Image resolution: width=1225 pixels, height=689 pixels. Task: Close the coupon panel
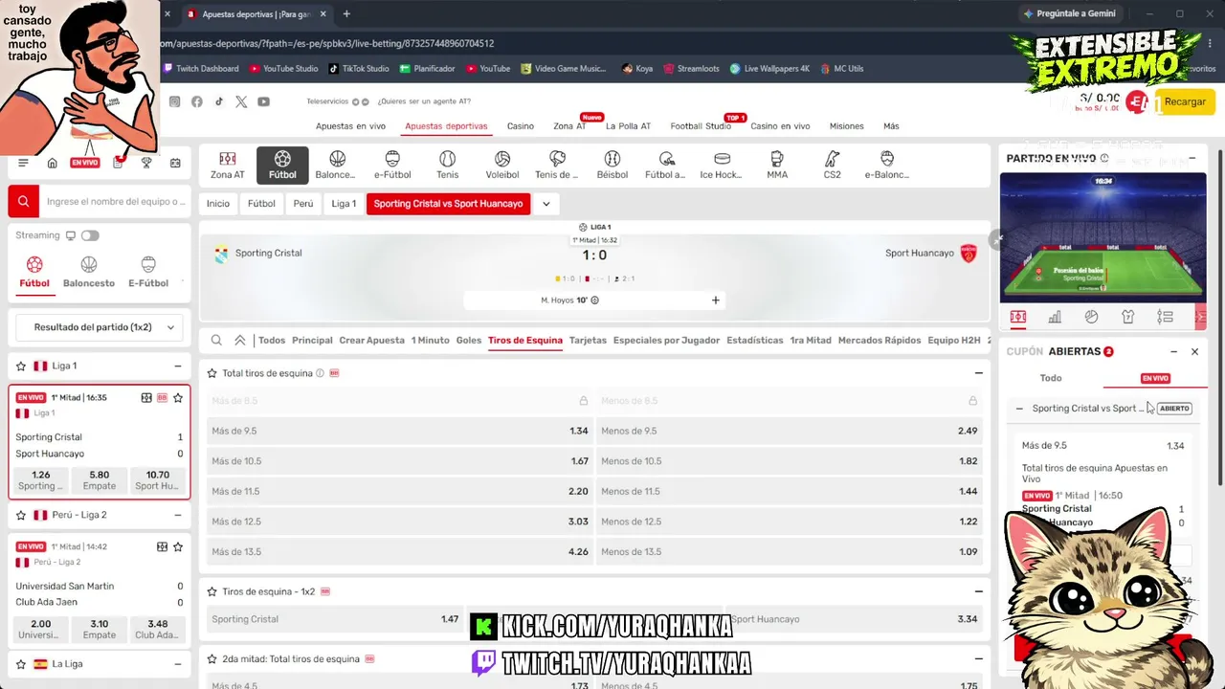(x=1194, y=352)
